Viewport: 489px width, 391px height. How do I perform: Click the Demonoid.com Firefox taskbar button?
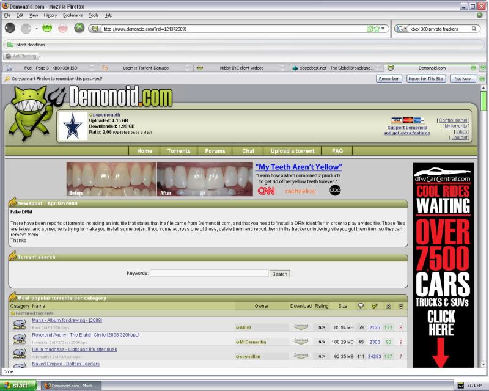71,386
